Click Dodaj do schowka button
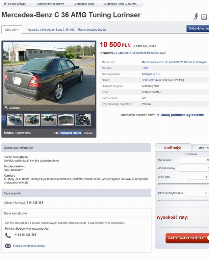Image resolution: width=209 pixels, height=258 pixels. click(x=198, y=28)
